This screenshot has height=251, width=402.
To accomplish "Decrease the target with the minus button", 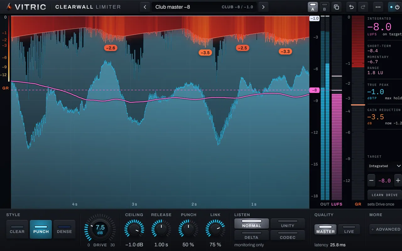I will pyautogui.click(x=372, y=180).
